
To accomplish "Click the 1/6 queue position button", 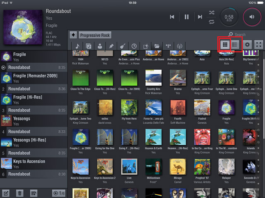I will pos(59,193).
